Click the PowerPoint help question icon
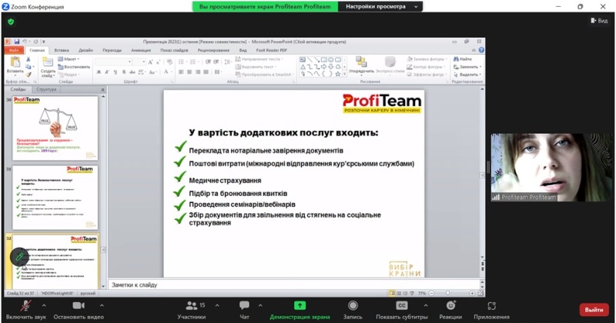The image size is (616, 323). [x=481, y=50]
